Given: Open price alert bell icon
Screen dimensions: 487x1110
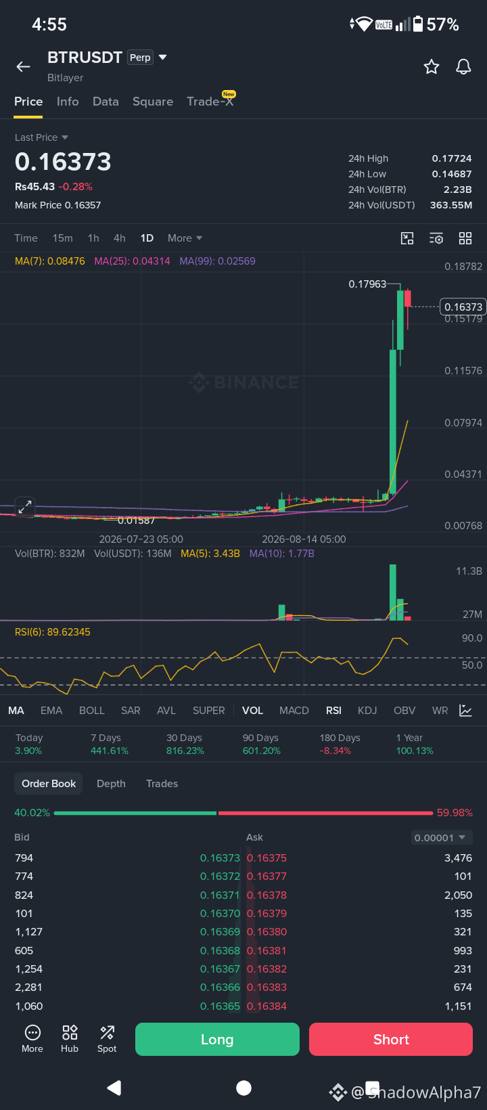Looking at the screenshot, I should [463, 66].
